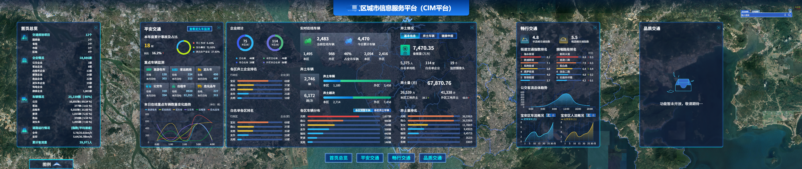Expand the 图例 legend panel
Screen dimensions: 802x169
pyautogui.click(x=51, y=164)
